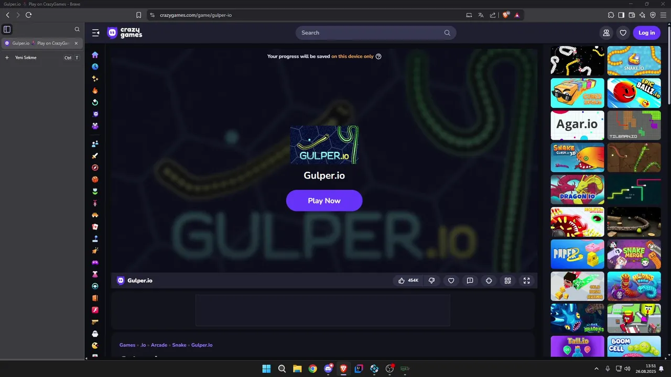
Task: Open Card games category icon
Action: pyautogui.click(x=95, y=227)
